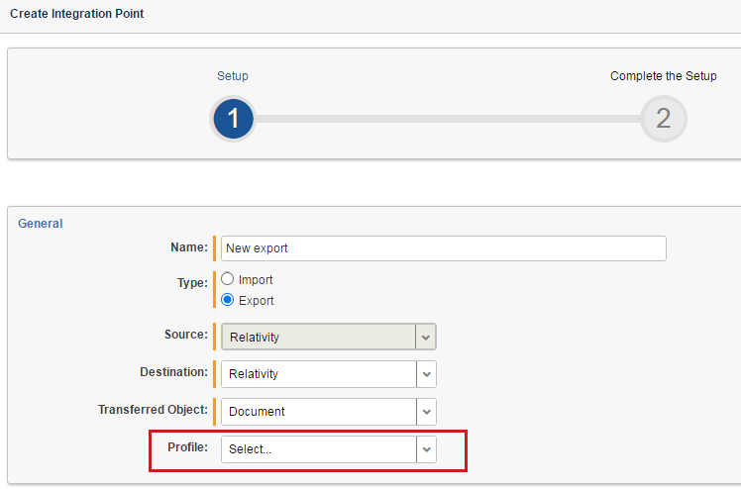Select the Import radio button
741x489 pixels.
click(x=227, y=279)
